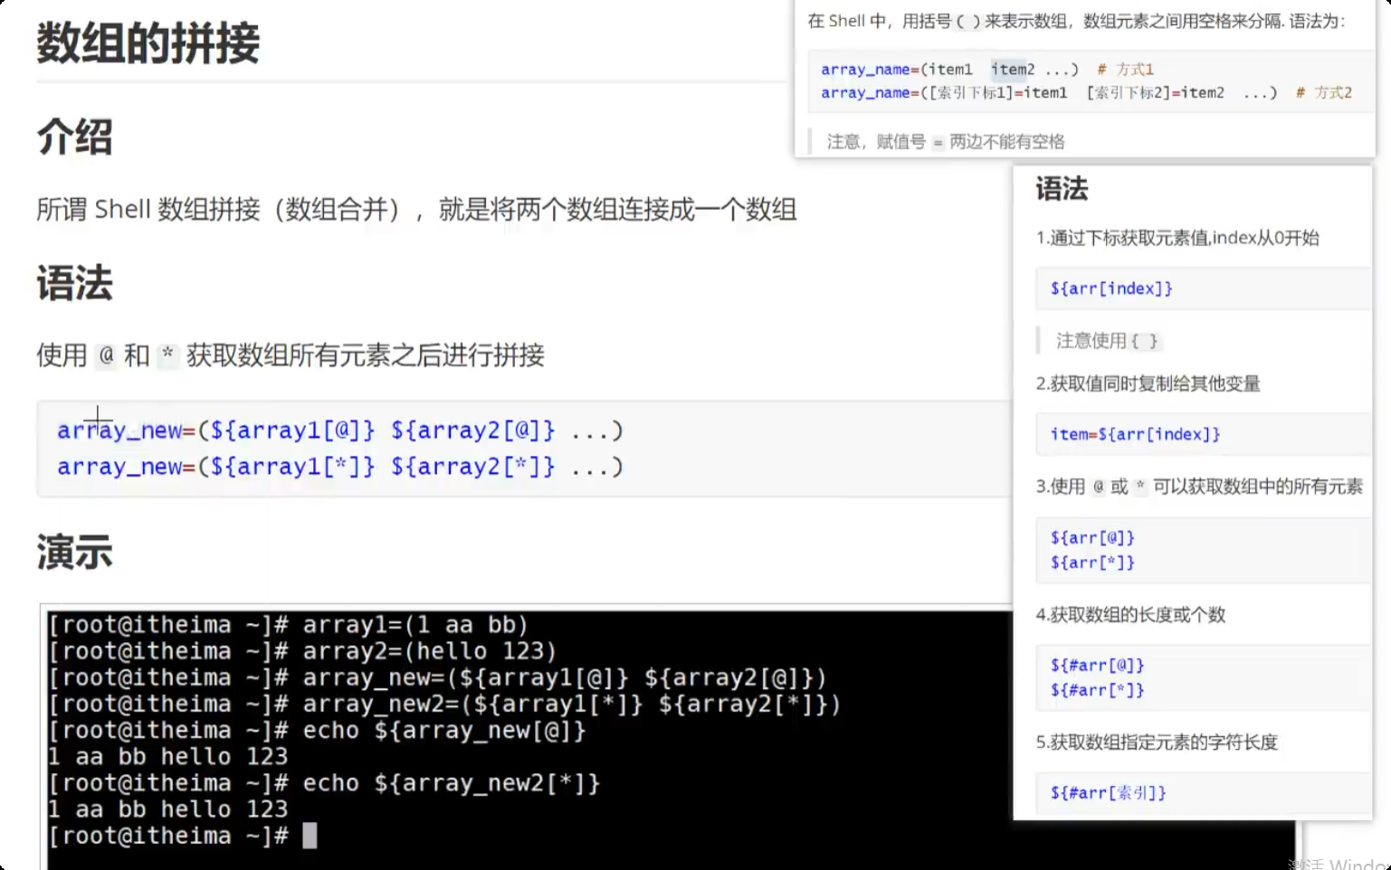Click note 注意，赋值号两边不能有空格
The image size is (1391, 870).
coord(946,142)
